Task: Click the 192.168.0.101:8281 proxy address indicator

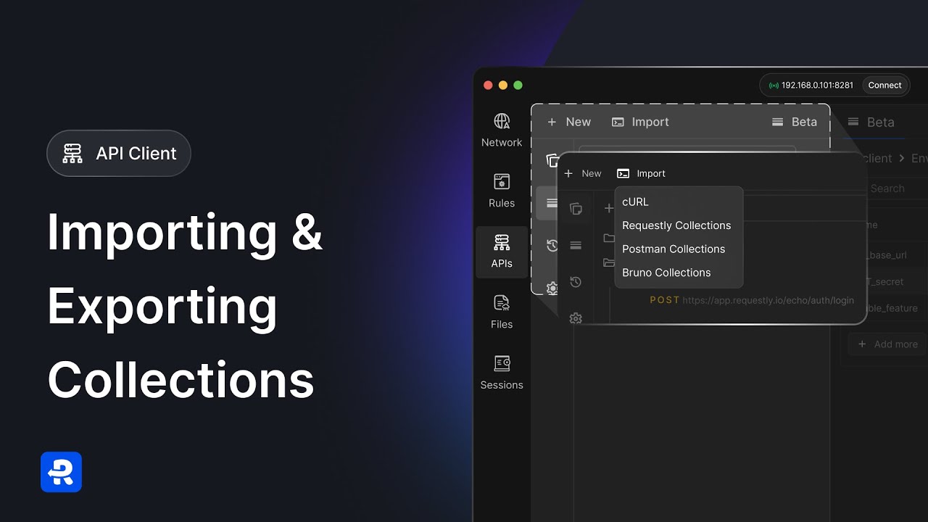Action: click(811, 85)
